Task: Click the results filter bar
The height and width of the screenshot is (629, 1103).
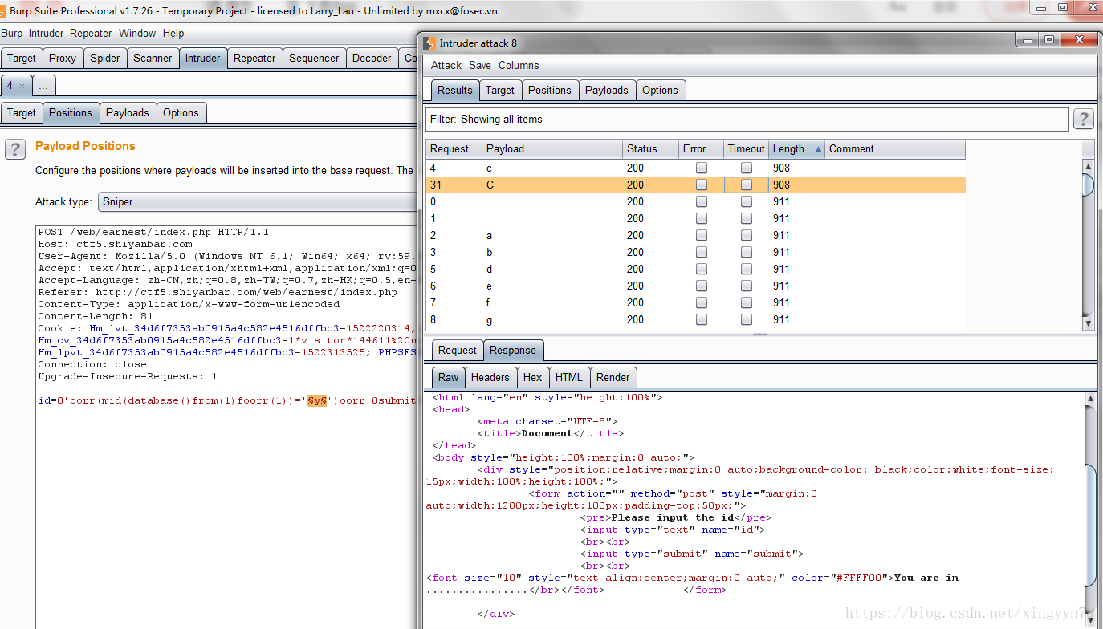Action: (x=747, y=120)
